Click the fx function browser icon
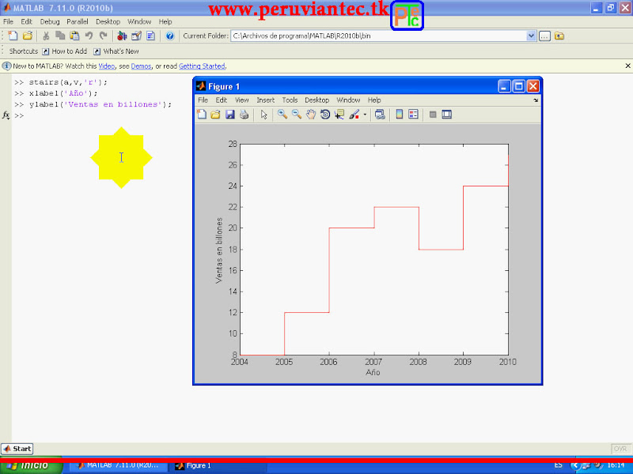 [x=6, y=115]
